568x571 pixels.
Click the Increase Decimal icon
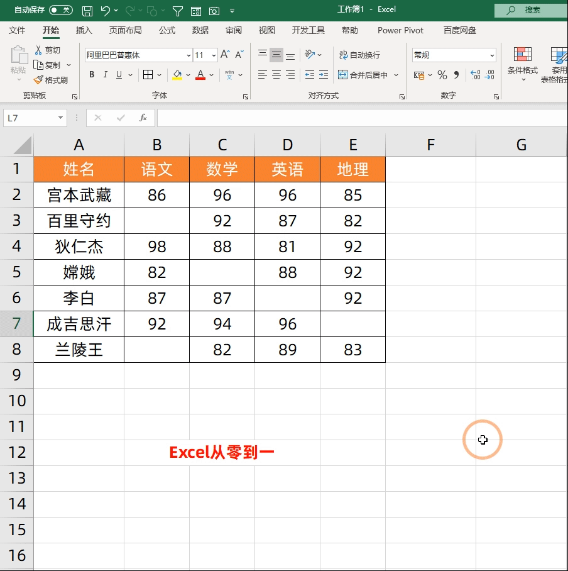[x=476, y=75]
